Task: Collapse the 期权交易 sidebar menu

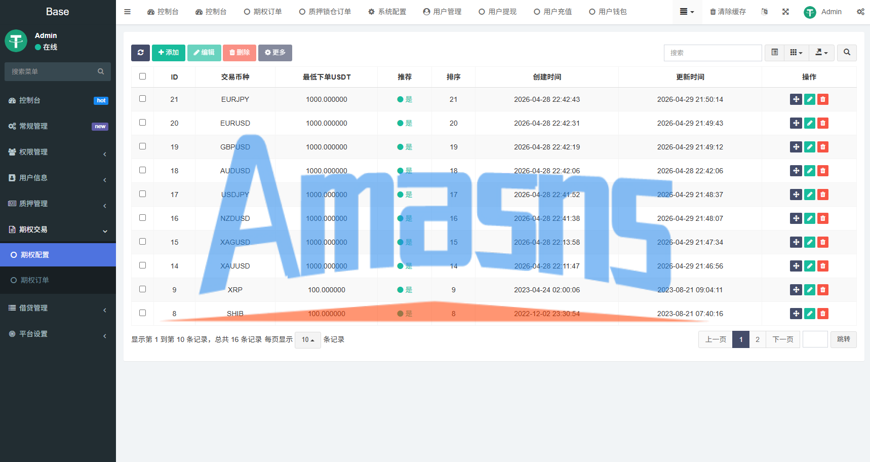Action: coord(58,229)
